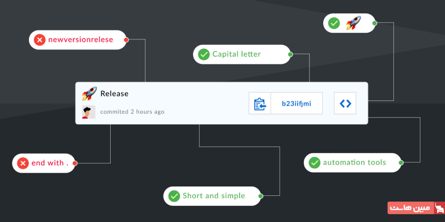445x222 pixels.
Task: Click the commited 2 hours ago timestamp
Action: 132,112
